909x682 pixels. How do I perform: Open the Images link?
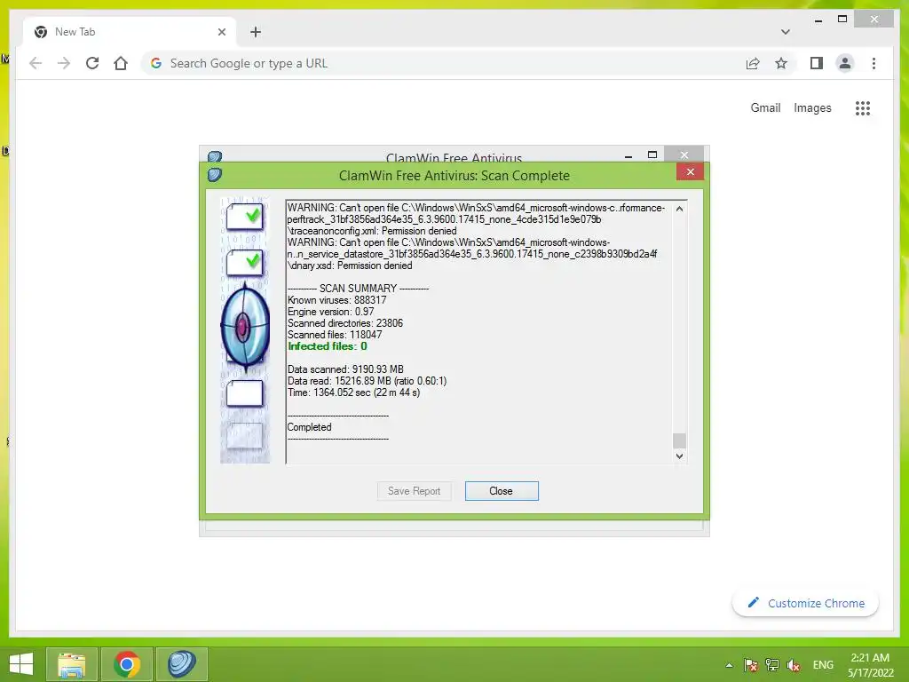click(x=812, y=107)
